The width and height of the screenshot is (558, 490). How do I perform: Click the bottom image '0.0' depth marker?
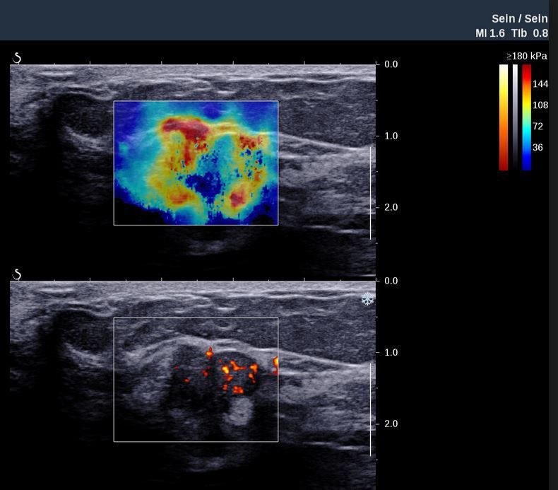pyautogui.click(x=391, y=281)
